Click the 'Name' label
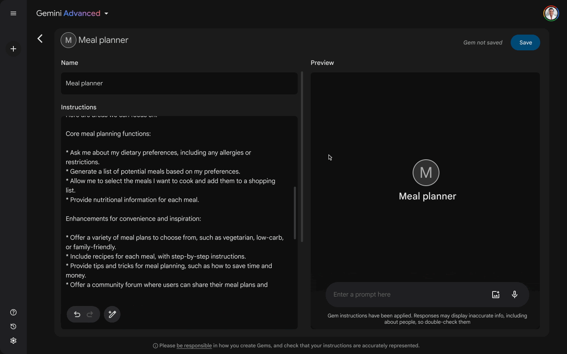567x354 pixels. 70,63
